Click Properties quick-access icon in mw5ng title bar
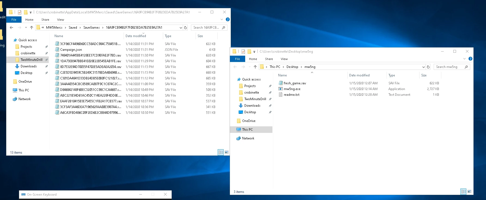 pyautogui.click(x=243, y=52)
